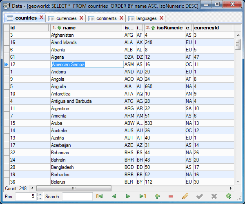
Task: Click horizontal scrollbar left arrow
Action: [x=32, y=188]
